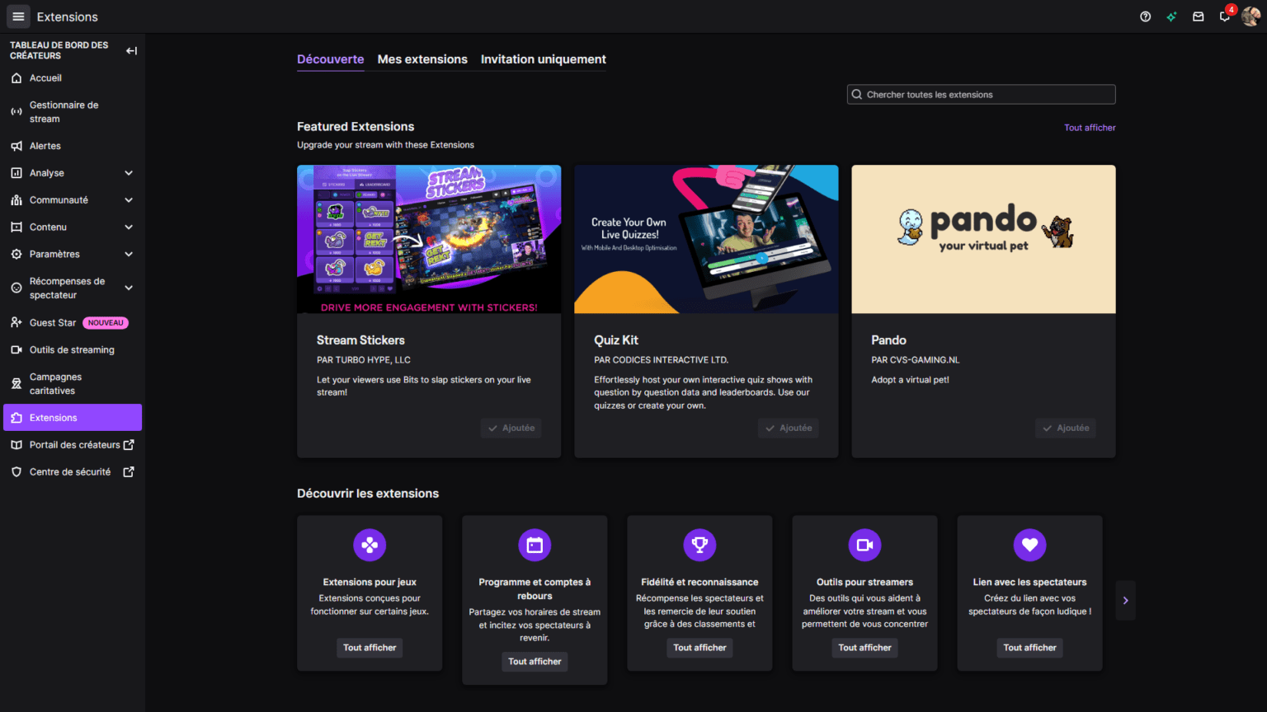Click the Centre de sécurité shield icon
The width and height of the screenshot is (1267, 712).
pos(16,472)
